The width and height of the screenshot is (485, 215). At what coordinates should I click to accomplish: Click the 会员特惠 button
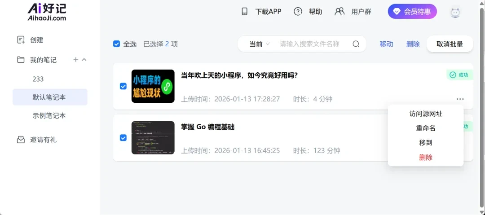412,12
